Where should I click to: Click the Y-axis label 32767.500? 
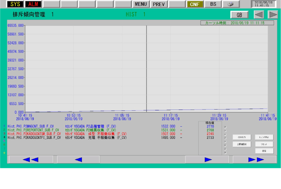(x=15, y=69)
